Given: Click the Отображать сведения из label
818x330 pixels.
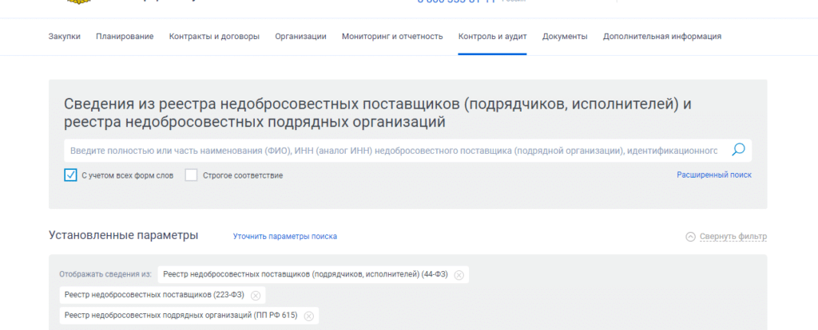Looking at the screenshot, I should (x=105, y=274).
